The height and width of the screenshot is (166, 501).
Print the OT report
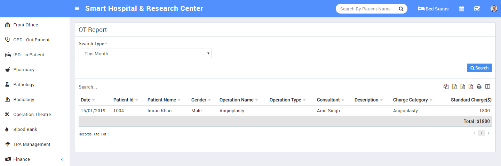479,86
